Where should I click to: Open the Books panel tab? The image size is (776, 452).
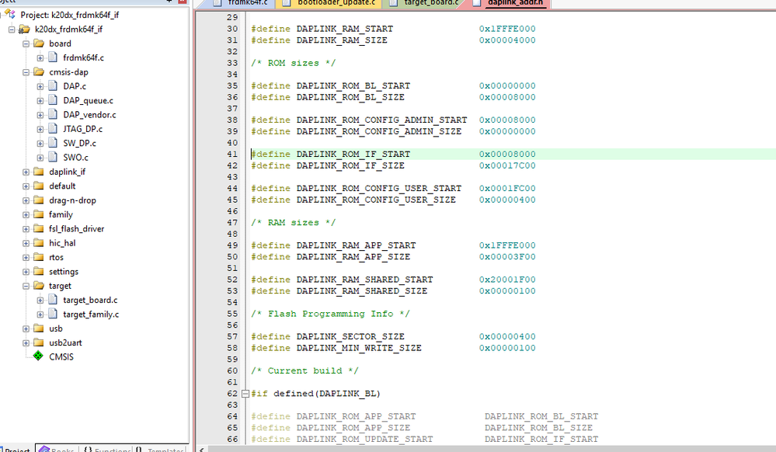click(x=57, y=449)
